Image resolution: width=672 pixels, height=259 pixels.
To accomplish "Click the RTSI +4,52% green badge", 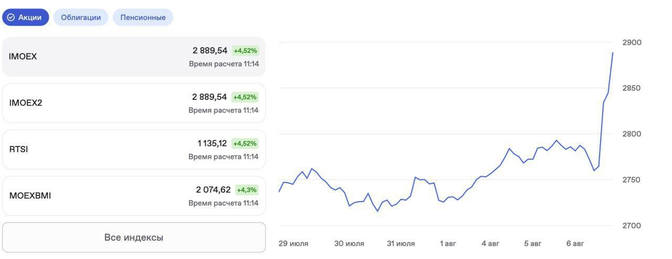I will click(245, 143).
